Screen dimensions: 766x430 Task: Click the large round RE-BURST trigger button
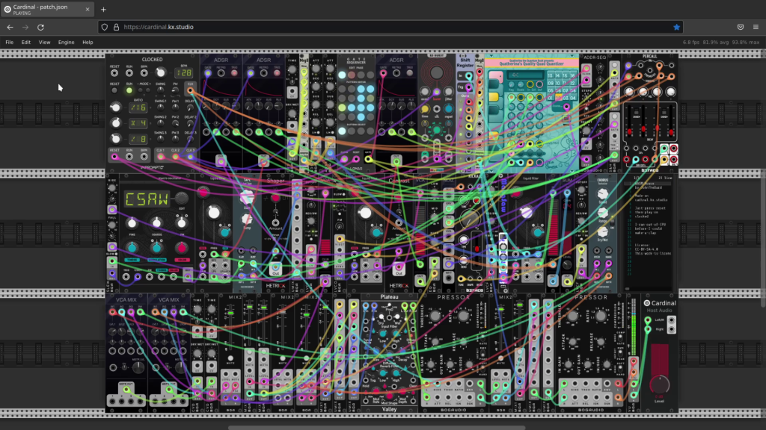pos(436,73)
